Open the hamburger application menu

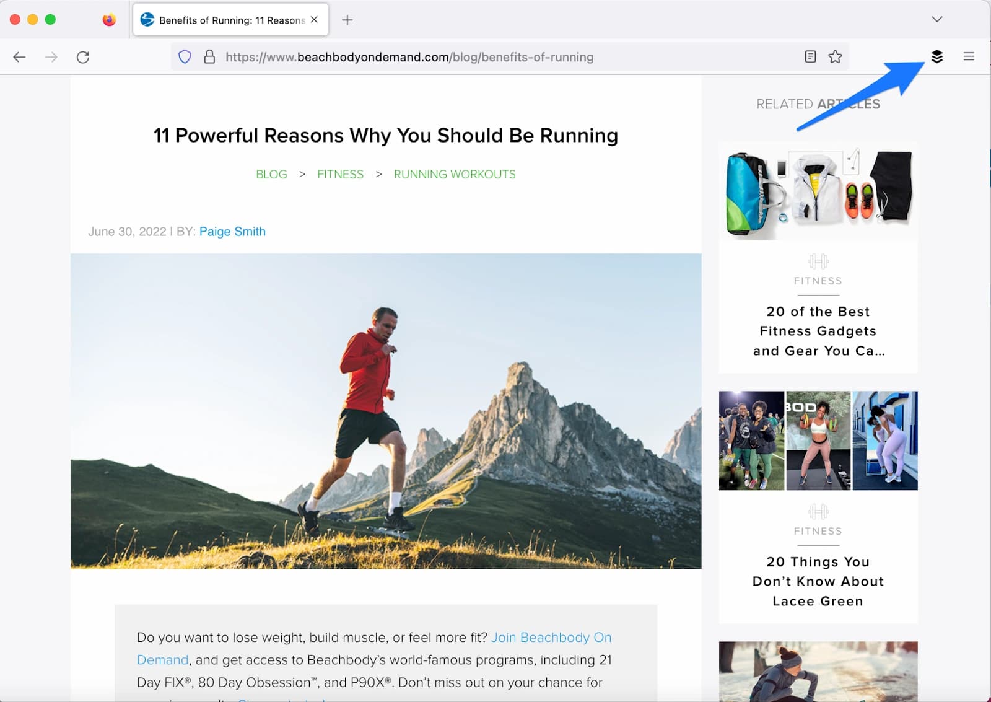point(967,56)
